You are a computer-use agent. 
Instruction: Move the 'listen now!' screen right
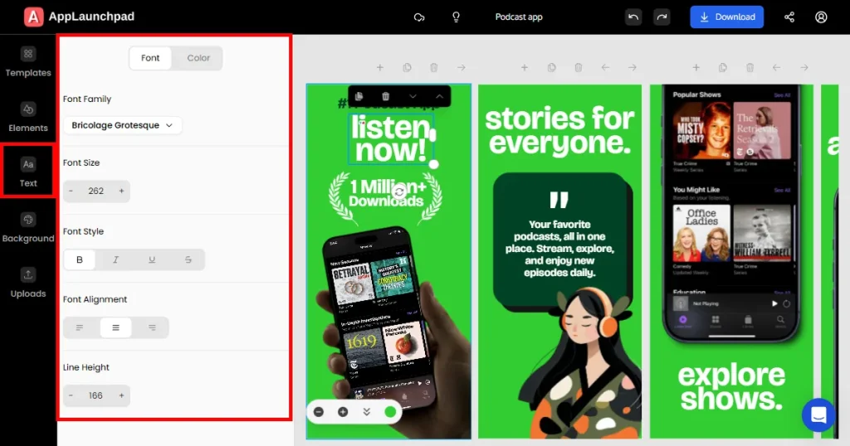462,68
